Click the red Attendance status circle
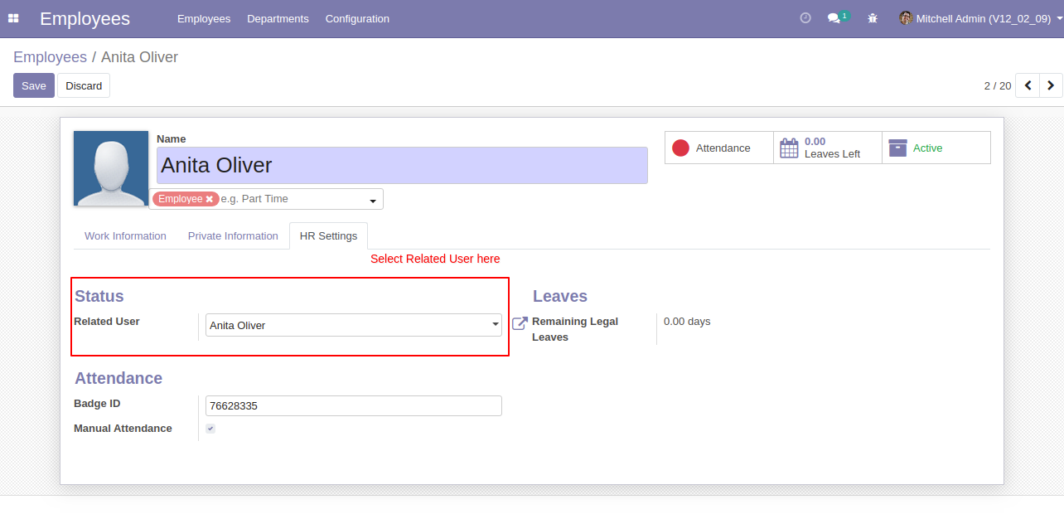This screenshot has height=514, width=1064. pos(680,148)
